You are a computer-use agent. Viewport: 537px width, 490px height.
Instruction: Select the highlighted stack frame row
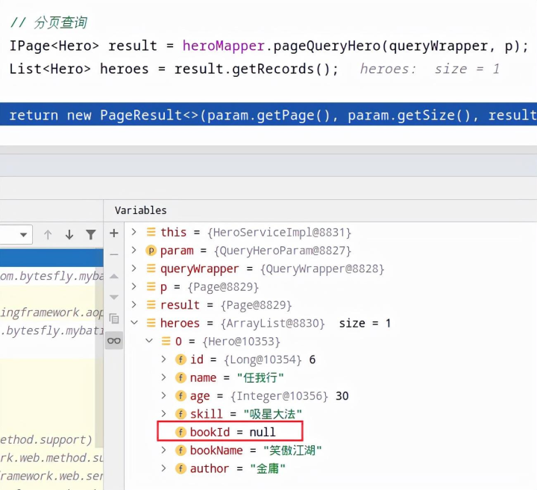pyautogui.click(x=51, y=257)
